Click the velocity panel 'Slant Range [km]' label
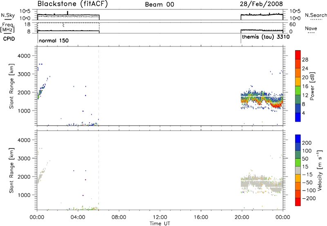327x226 pixels. [x=11, y=171]
